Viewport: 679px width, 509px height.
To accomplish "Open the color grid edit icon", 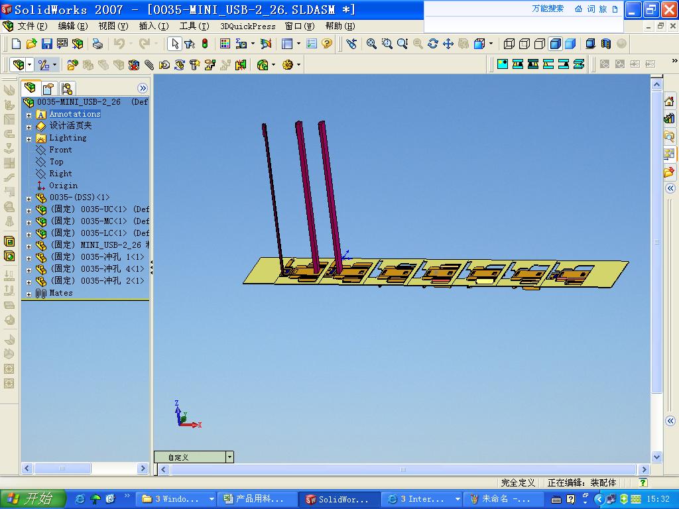I will [225, 43].
